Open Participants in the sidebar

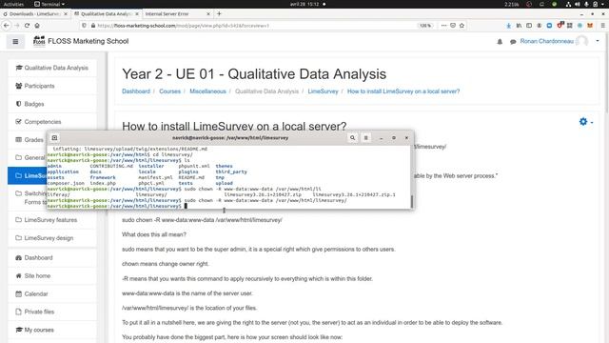click(52, 86)
